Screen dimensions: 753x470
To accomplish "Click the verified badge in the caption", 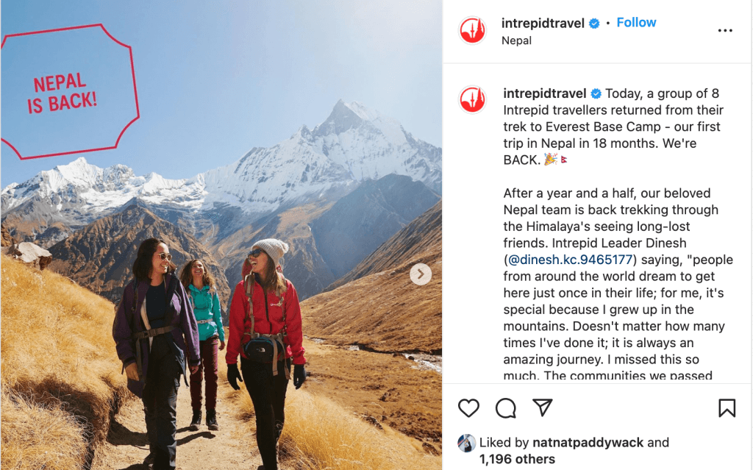I will pyautogui.click(x=596, y=93).
